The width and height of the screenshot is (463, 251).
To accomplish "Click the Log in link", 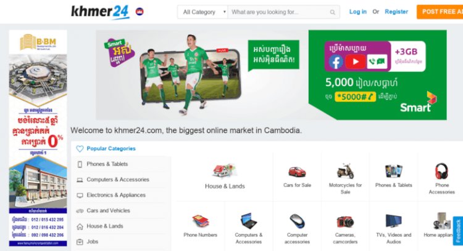I will pos(358,12).
